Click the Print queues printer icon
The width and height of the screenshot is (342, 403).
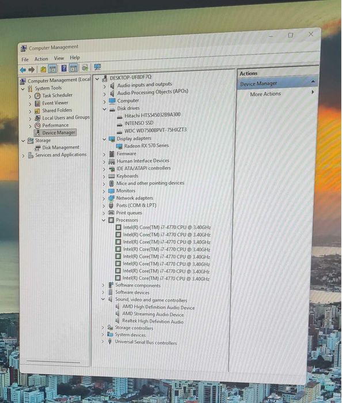[111, 213]
